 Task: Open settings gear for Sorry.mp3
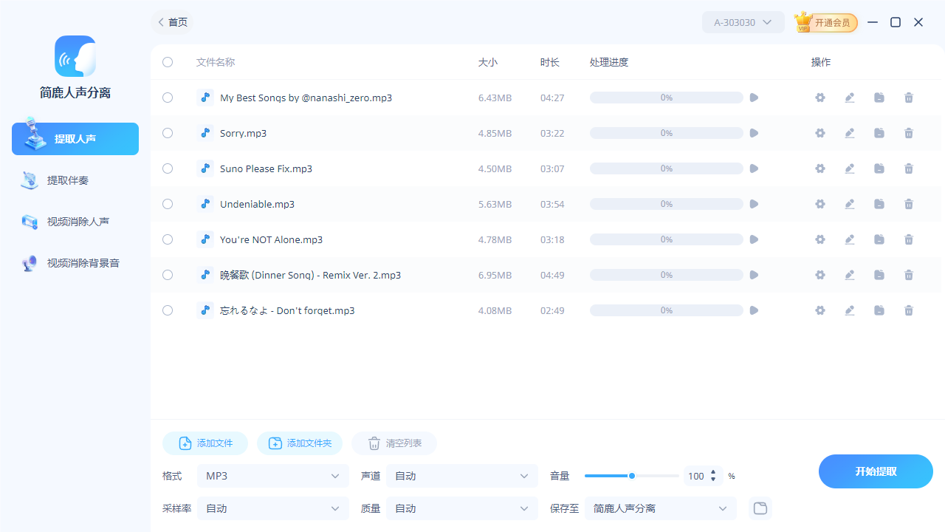pyautogui.click(x=819, y=133)
